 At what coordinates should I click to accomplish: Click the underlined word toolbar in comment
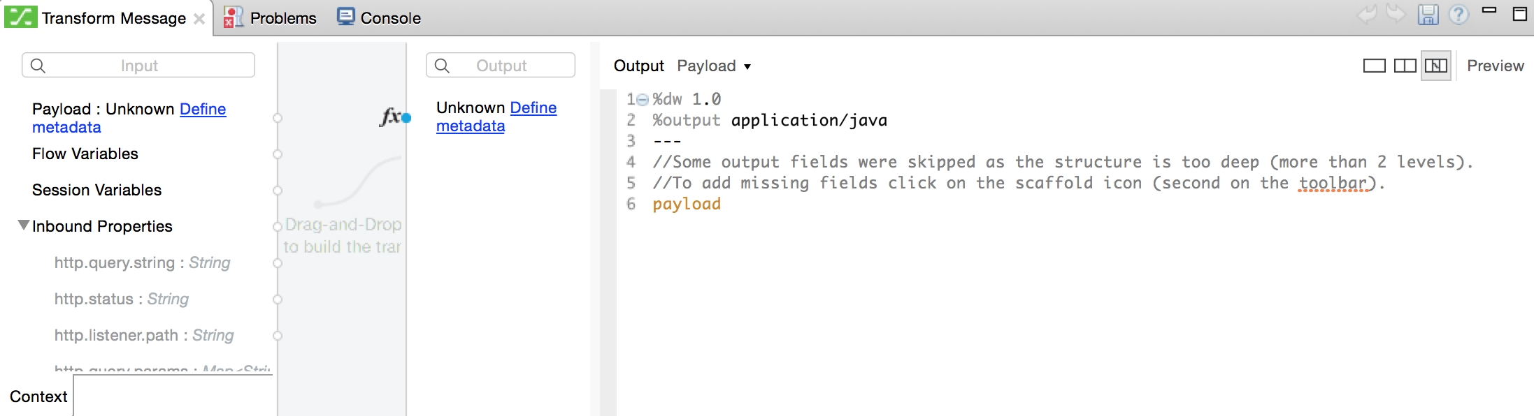pos(1333,183)
